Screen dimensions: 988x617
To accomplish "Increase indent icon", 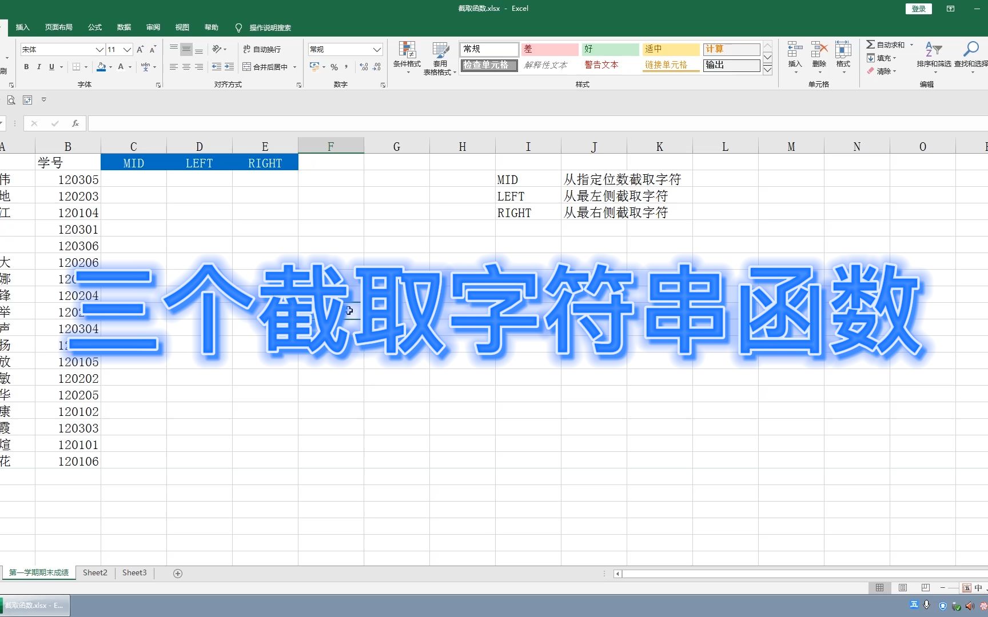I will pyautogui.click(x=229, y=67).
